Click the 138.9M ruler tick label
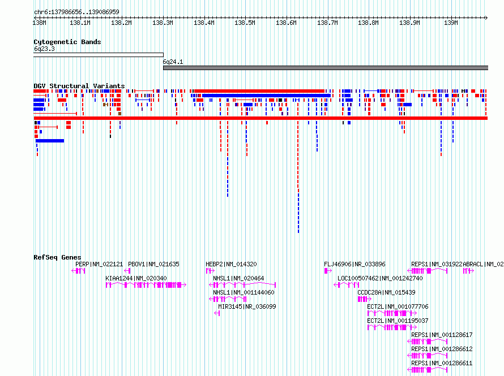The width and height of the screenshot is (504, 376). click(x=409, y=23)
